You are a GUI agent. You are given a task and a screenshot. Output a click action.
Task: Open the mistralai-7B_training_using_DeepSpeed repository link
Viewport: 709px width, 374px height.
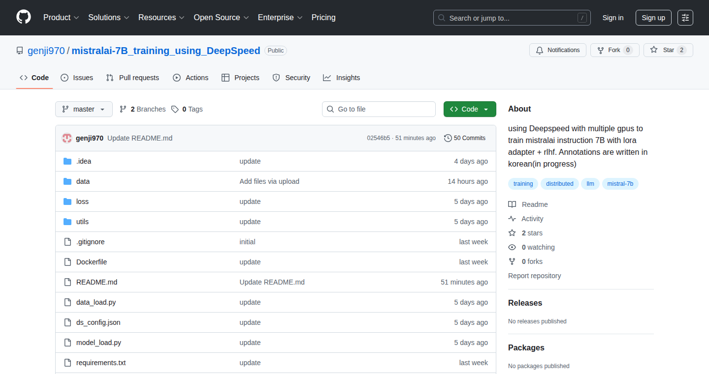tap(166, 51)
